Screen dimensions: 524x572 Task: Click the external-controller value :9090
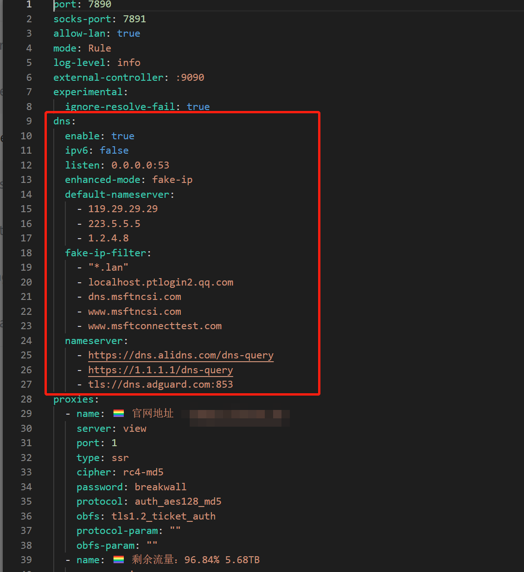tap(190, 78)
